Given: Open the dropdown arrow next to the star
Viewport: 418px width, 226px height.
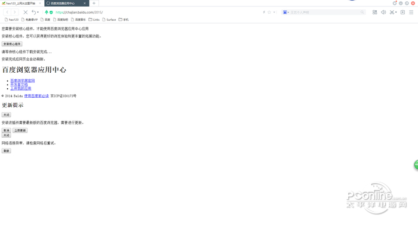Looking at the screenshot, I should [274, 13].
